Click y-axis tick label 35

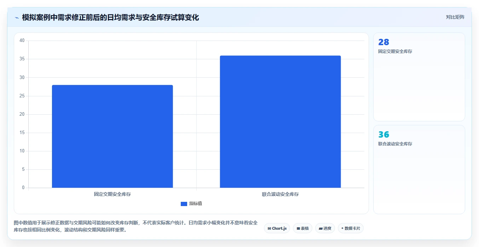pyautogui.click(x=22, y=59)
